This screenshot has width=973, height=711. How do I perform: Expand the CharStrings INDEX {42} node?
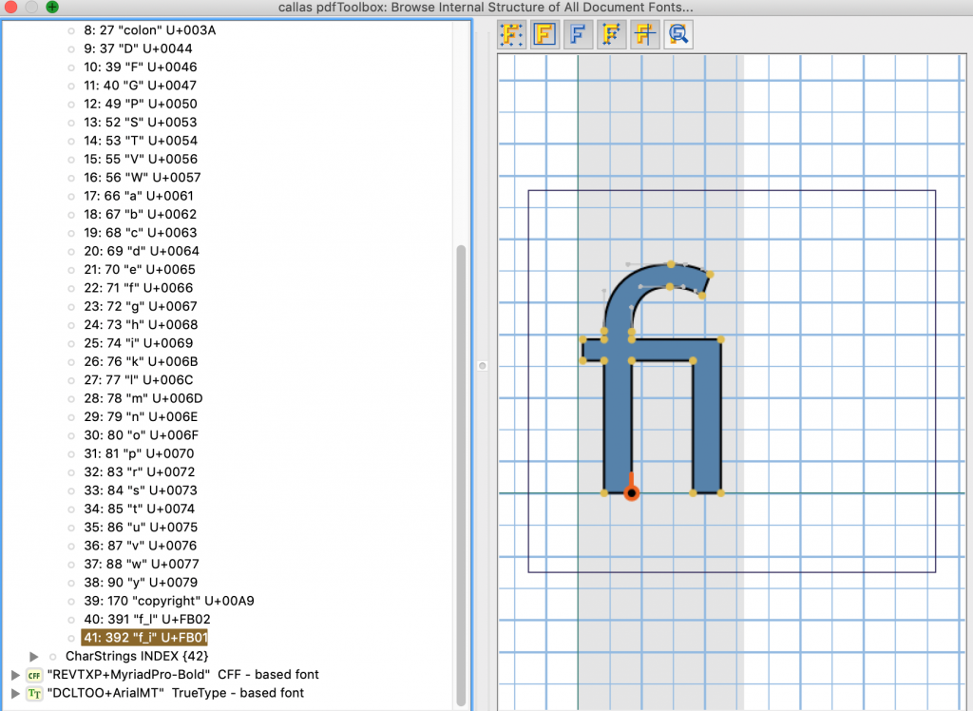point(34,657)
